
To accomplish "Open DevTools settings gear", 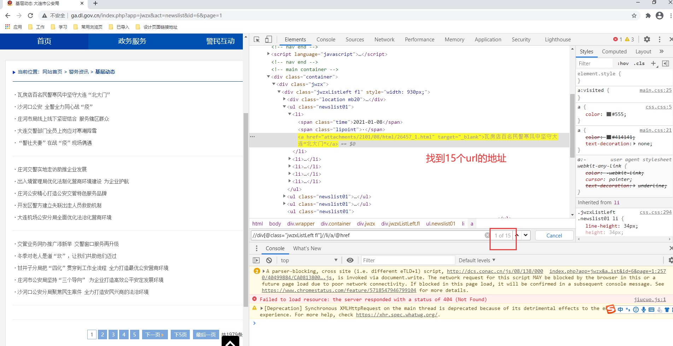I will pyautogui.click(x=647, y=39).
